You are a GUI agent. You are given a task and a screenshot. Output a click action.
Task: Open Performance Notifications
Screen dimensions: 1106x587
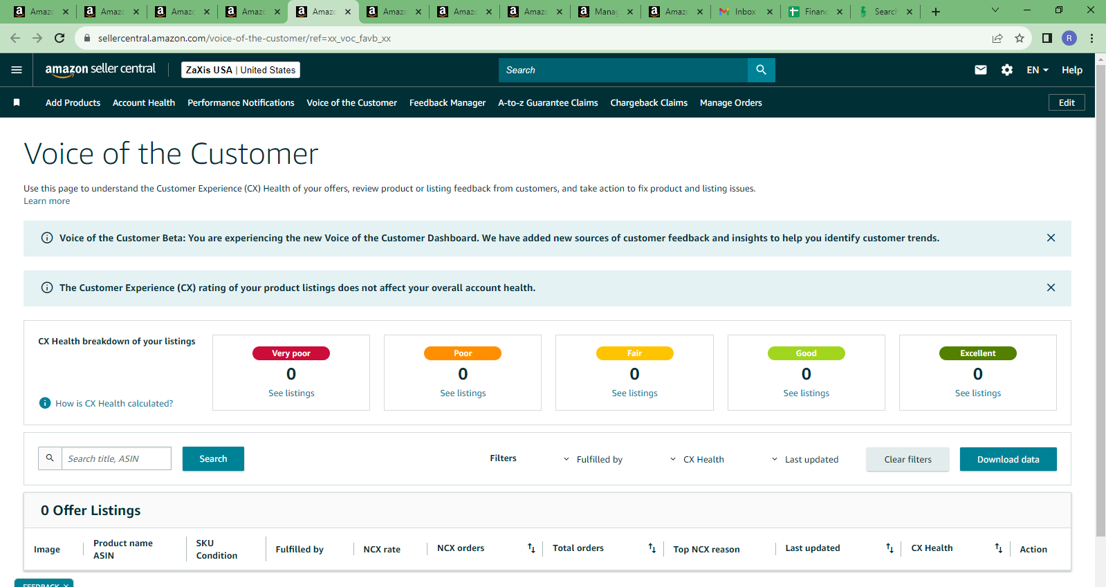pos(241,102)
